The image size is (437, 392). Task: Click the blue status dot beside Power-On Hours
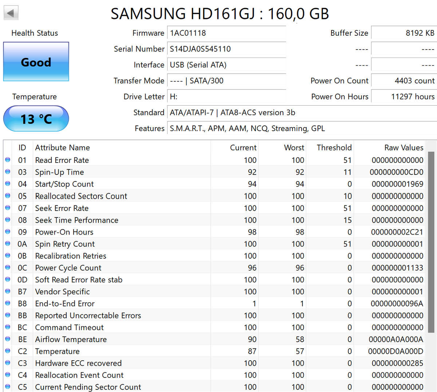(x=8, y=232)
